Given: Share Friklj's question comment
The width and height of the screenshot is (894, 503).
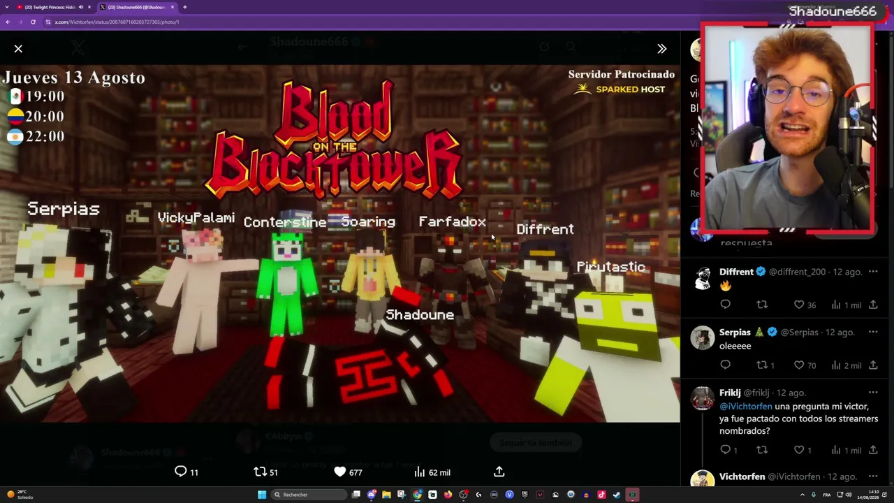Looking at the screenshot, I should point(873,450).
